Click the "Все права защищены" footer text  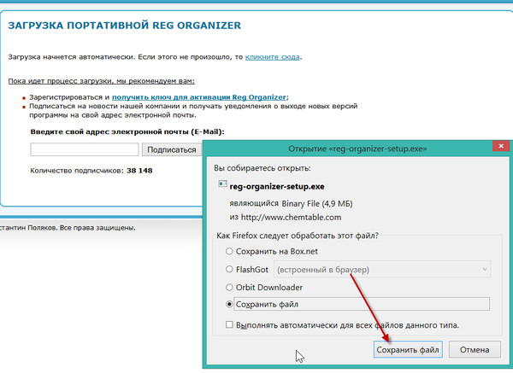tap(97, 228)
